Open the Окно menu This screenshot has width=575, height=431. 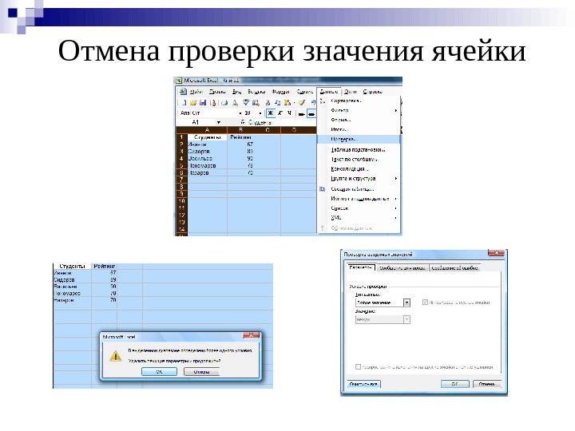pyautogui.click(x=351, y=92)
